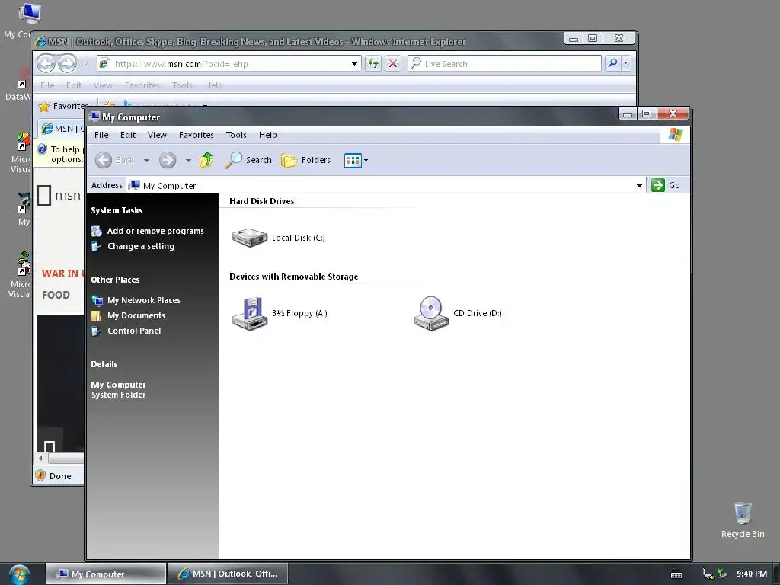
Task: Switch to My Computer taskbar button
Action: coord(105,574)
